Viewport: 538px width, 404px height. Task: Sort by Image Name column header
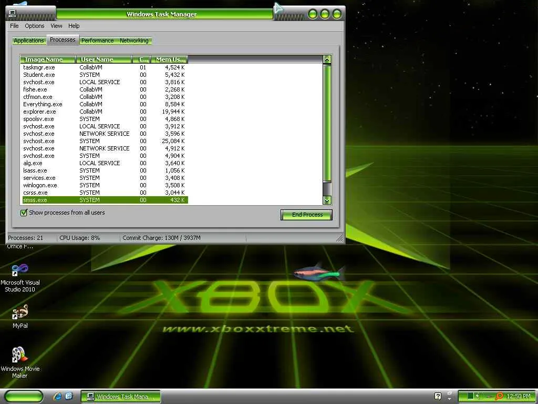tap(47, 59)
